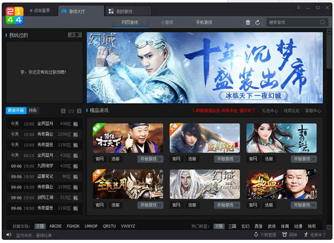
Task: Click the refresh icon
Action: coord(257,22)
